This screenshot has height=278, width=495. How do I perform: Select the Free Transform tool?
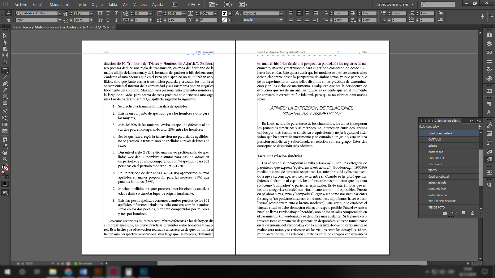click(5, 118)
